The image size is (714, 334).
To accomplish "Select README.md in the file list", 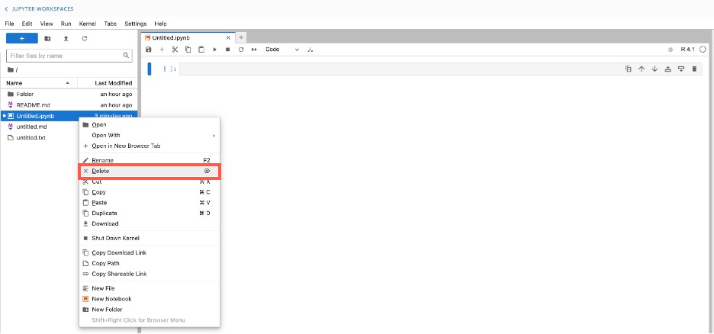I will coord(69,105).
